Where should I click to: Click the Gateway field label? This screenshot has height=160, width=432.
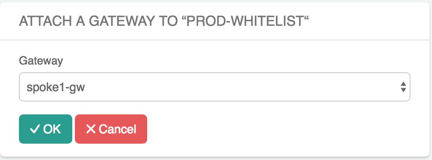click(41, 61)
